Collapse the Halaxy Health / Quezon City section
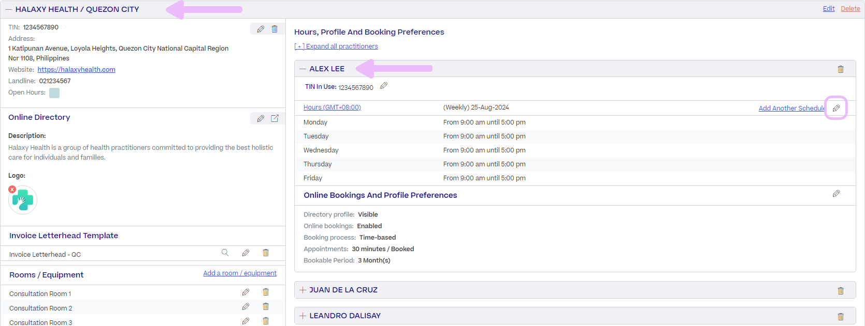The image size is (865, 326). pos(9,9)
